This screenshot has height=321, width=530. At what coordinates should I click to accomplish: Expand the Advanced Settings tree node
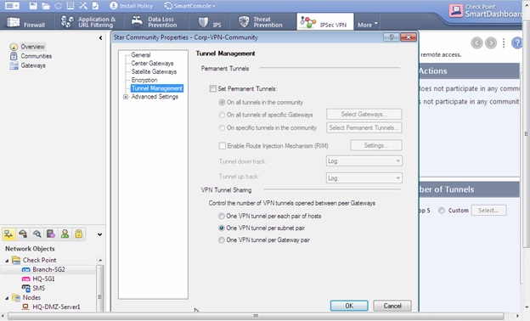coord(126,97)
